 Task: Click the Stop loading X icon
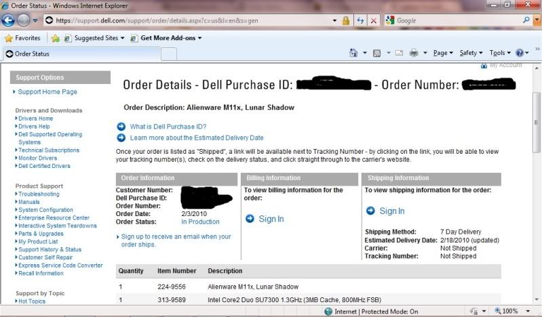point(374,21)
